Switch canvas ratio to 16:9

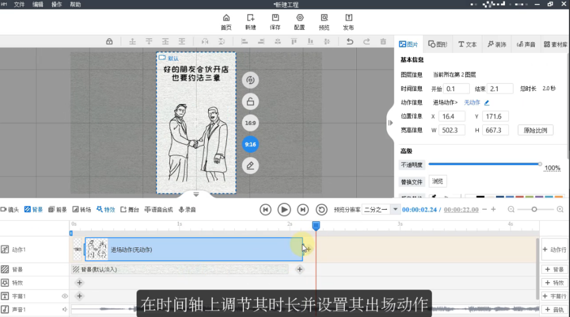[x=250, y=123]
